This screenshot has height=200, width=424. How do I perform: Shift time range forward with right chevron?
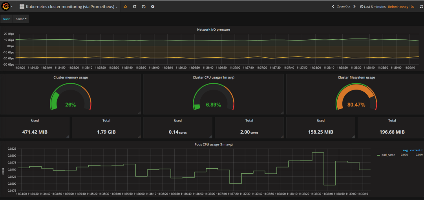(x=354, y=7)
